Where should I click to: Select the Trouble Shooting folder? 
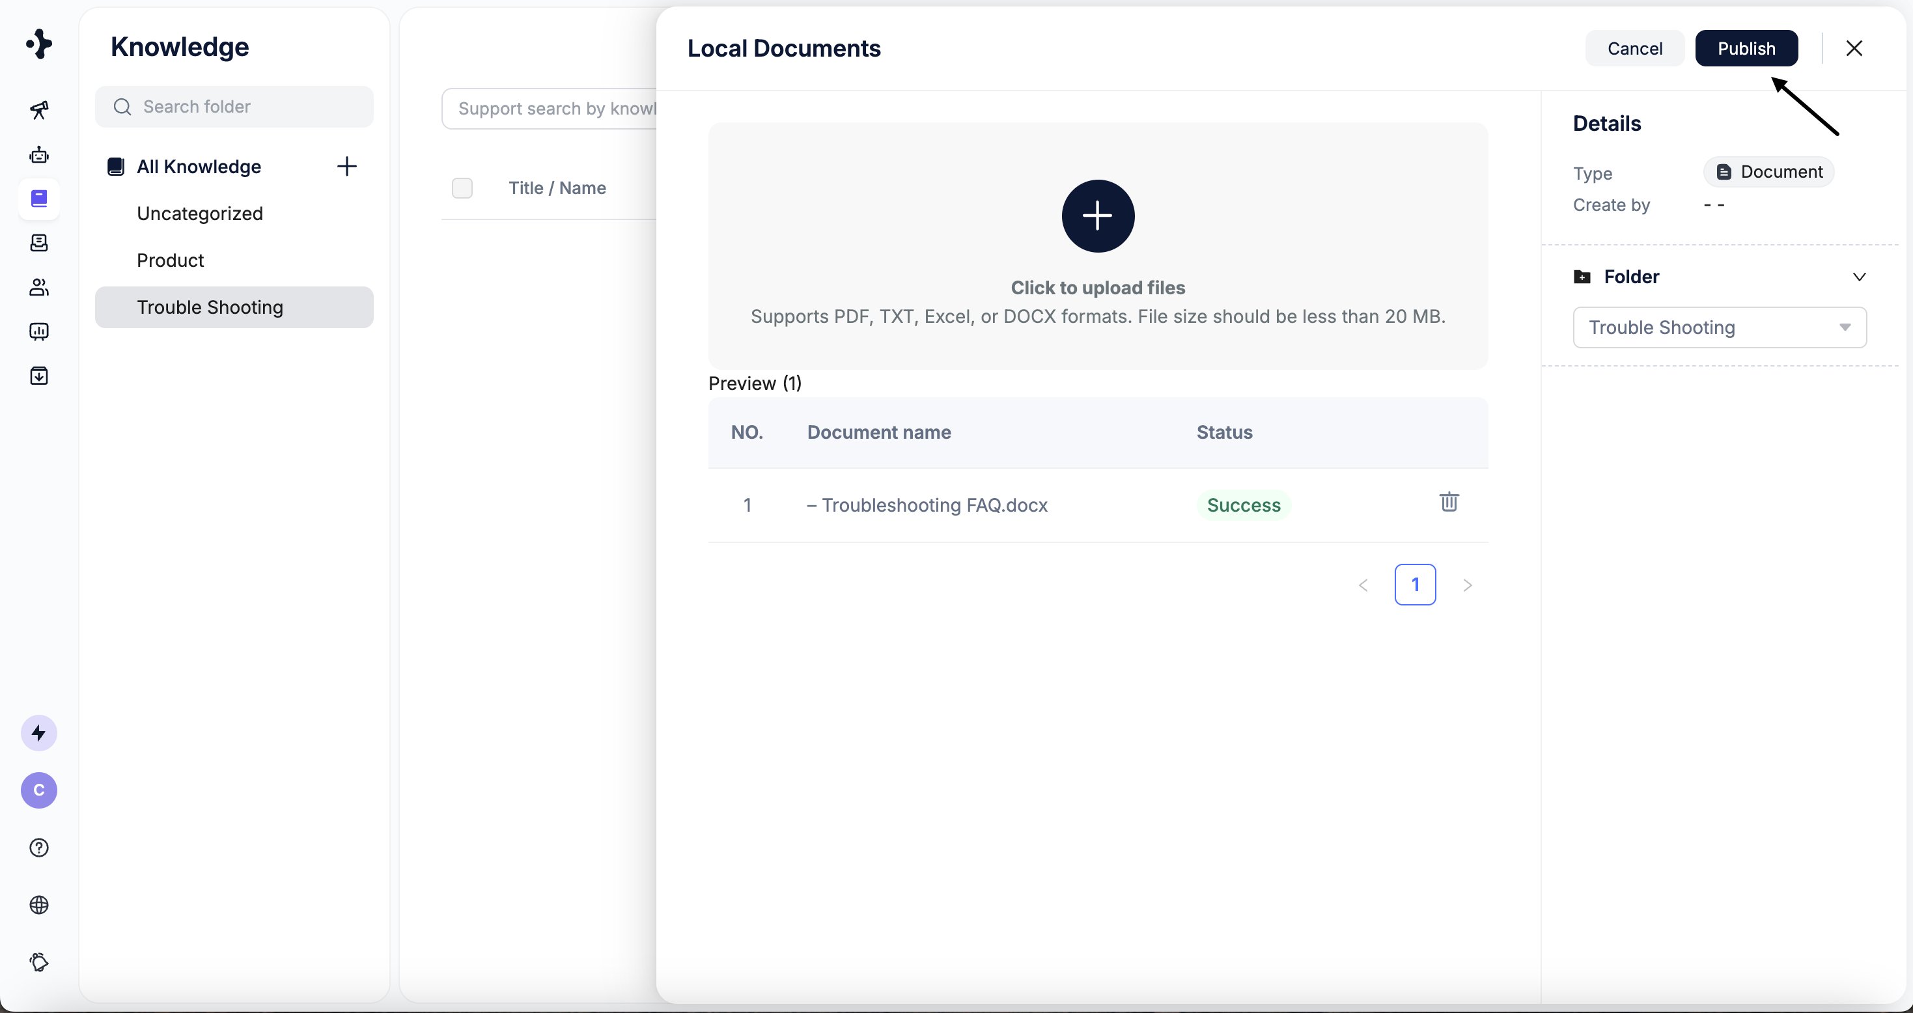click(234, 307)
